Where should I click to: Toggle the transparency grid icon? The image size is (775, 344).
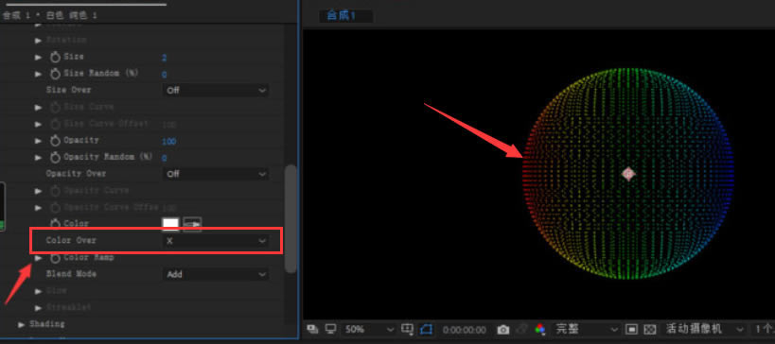click(x=650, y=329)
